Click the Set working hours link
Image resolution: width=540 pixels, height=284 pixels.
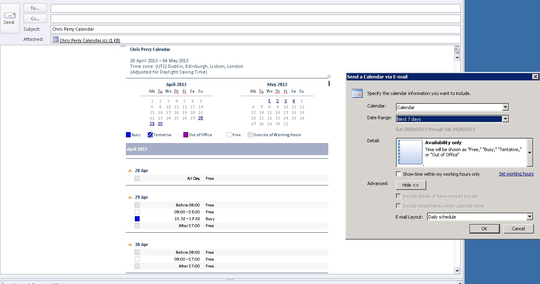(516, 174)
